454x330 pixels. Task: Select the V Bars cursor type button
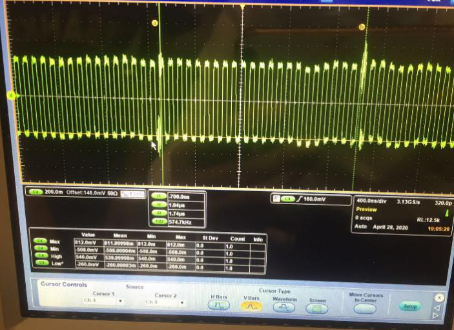(251, 306)
